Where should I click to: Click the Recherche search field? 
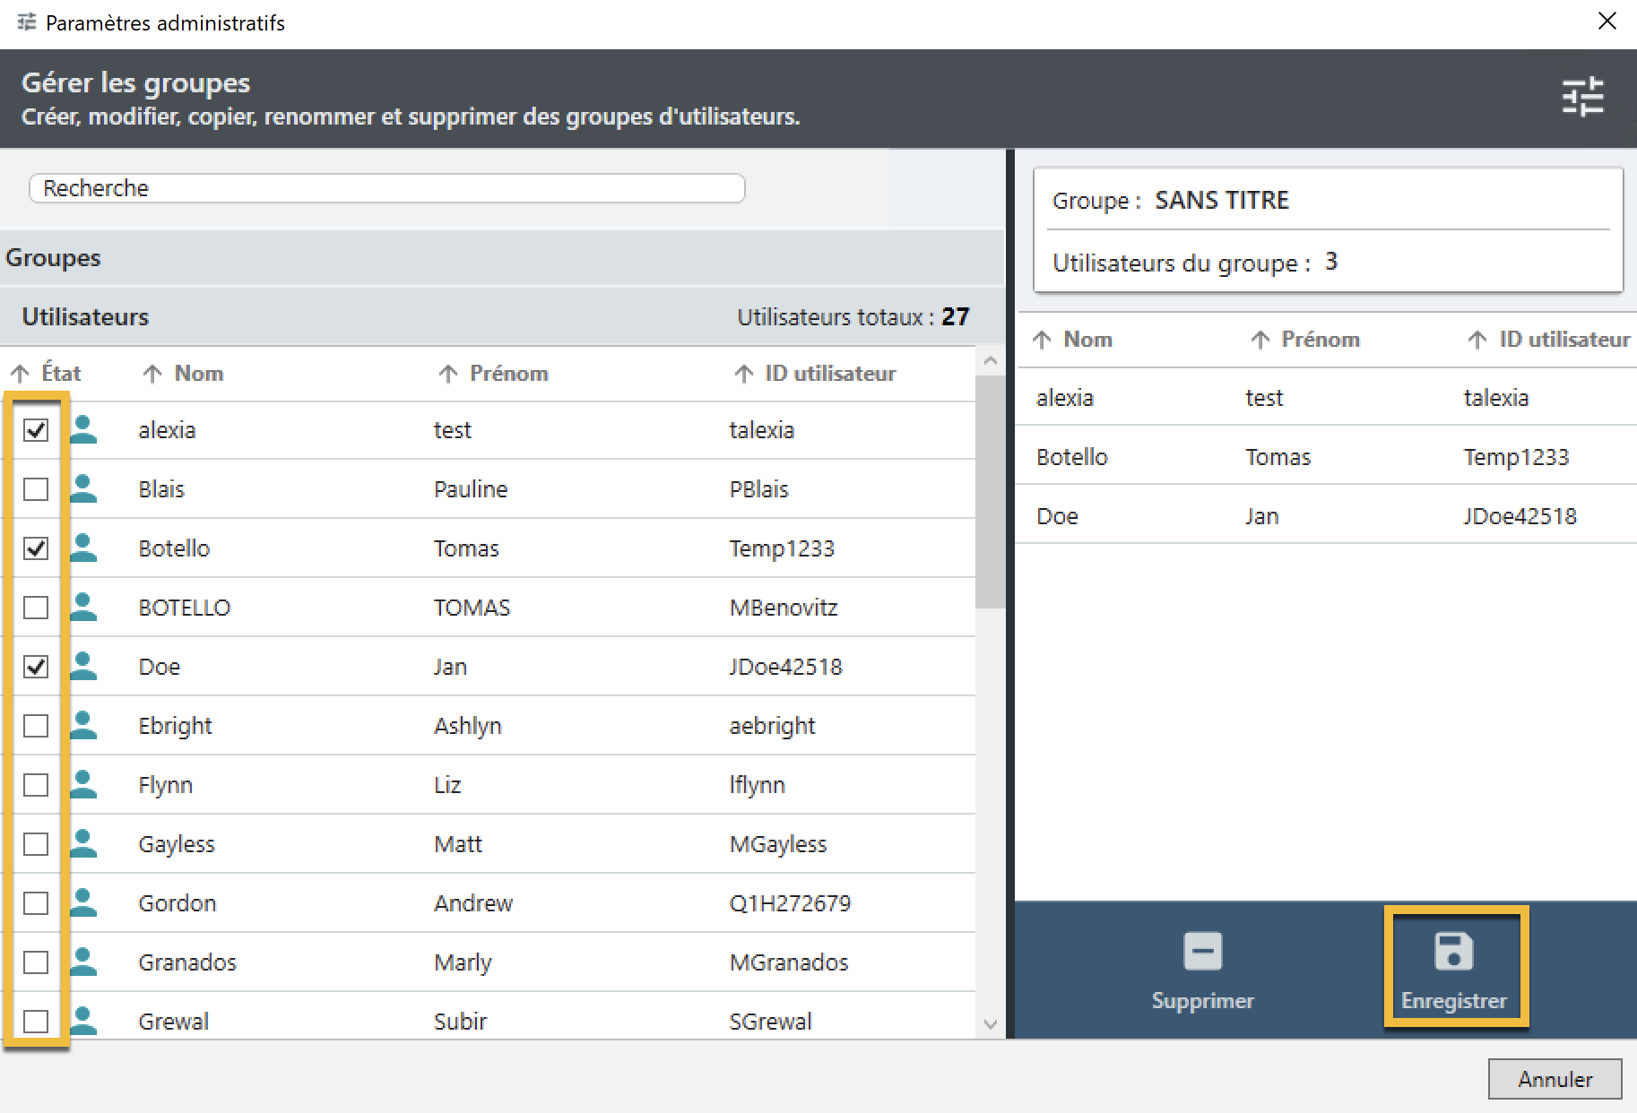[387, 188]
